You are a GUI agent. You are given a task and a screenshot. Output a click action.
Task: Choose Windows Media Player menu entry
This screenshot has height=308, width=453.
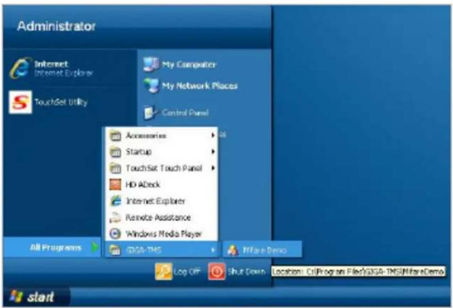point(161,234)
